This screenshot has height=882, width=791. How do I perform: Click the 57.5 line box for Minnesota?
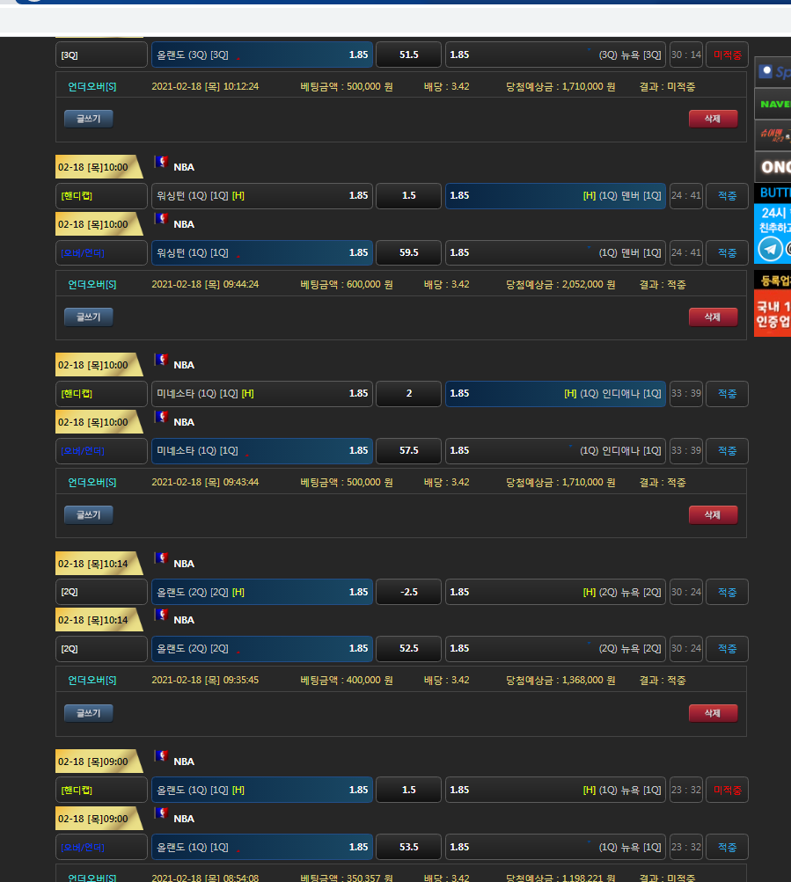pos(408,450)
